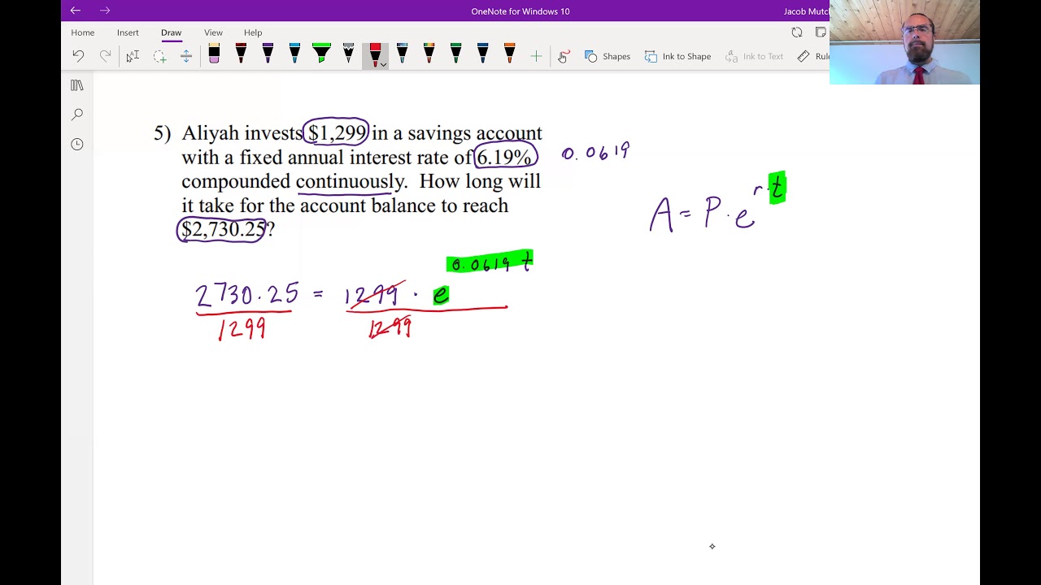
Task: Open the red pen options dropdown arrow
Action: point(383,65)
